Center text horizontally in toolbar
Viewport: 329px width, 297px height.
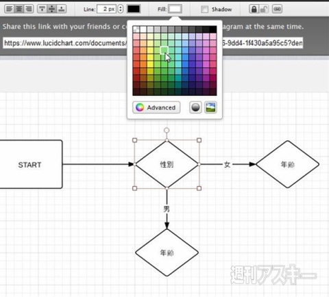(x=19, y=9)
